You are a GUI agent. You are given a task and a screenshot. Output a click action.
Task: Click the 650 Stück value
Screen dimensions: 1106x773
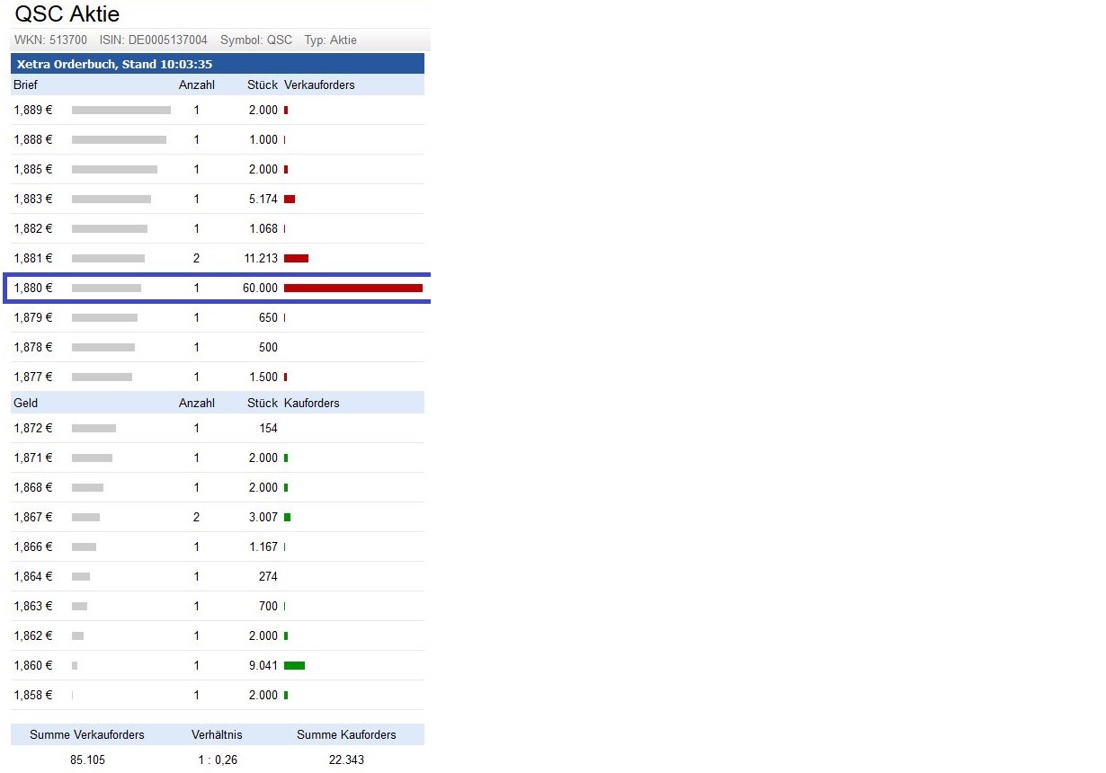point(268,318)
